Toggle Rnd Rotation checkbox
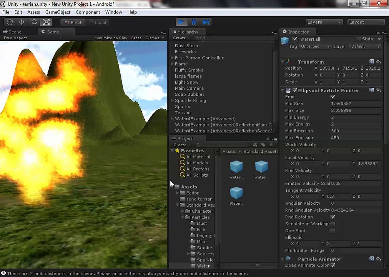The height and width of the screenshot is (277, 389). click(x=332, y=217)
